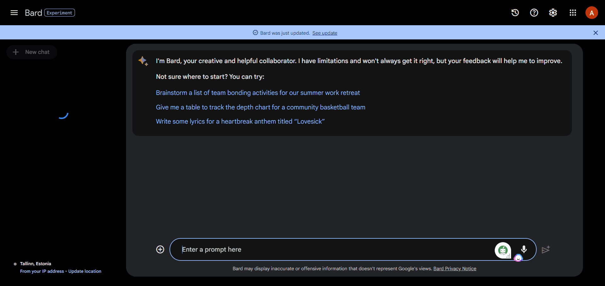The image size is (605, 286).
Task: Open the settings gear icon
Action: [553, 13]
